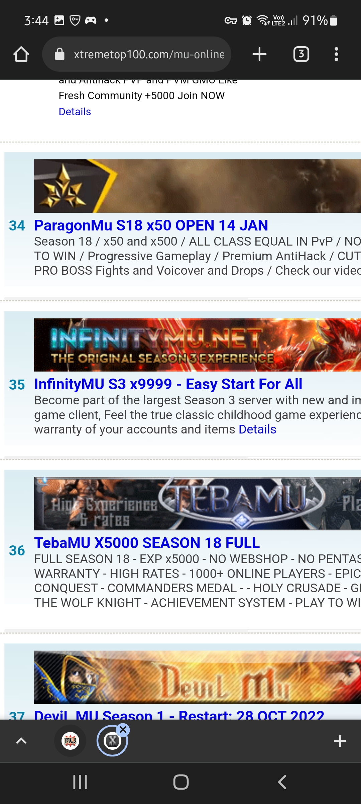This screenshot has height=804, width=361.
Task: Switch to the MU icon tab
Action: (x=70, y=741)
